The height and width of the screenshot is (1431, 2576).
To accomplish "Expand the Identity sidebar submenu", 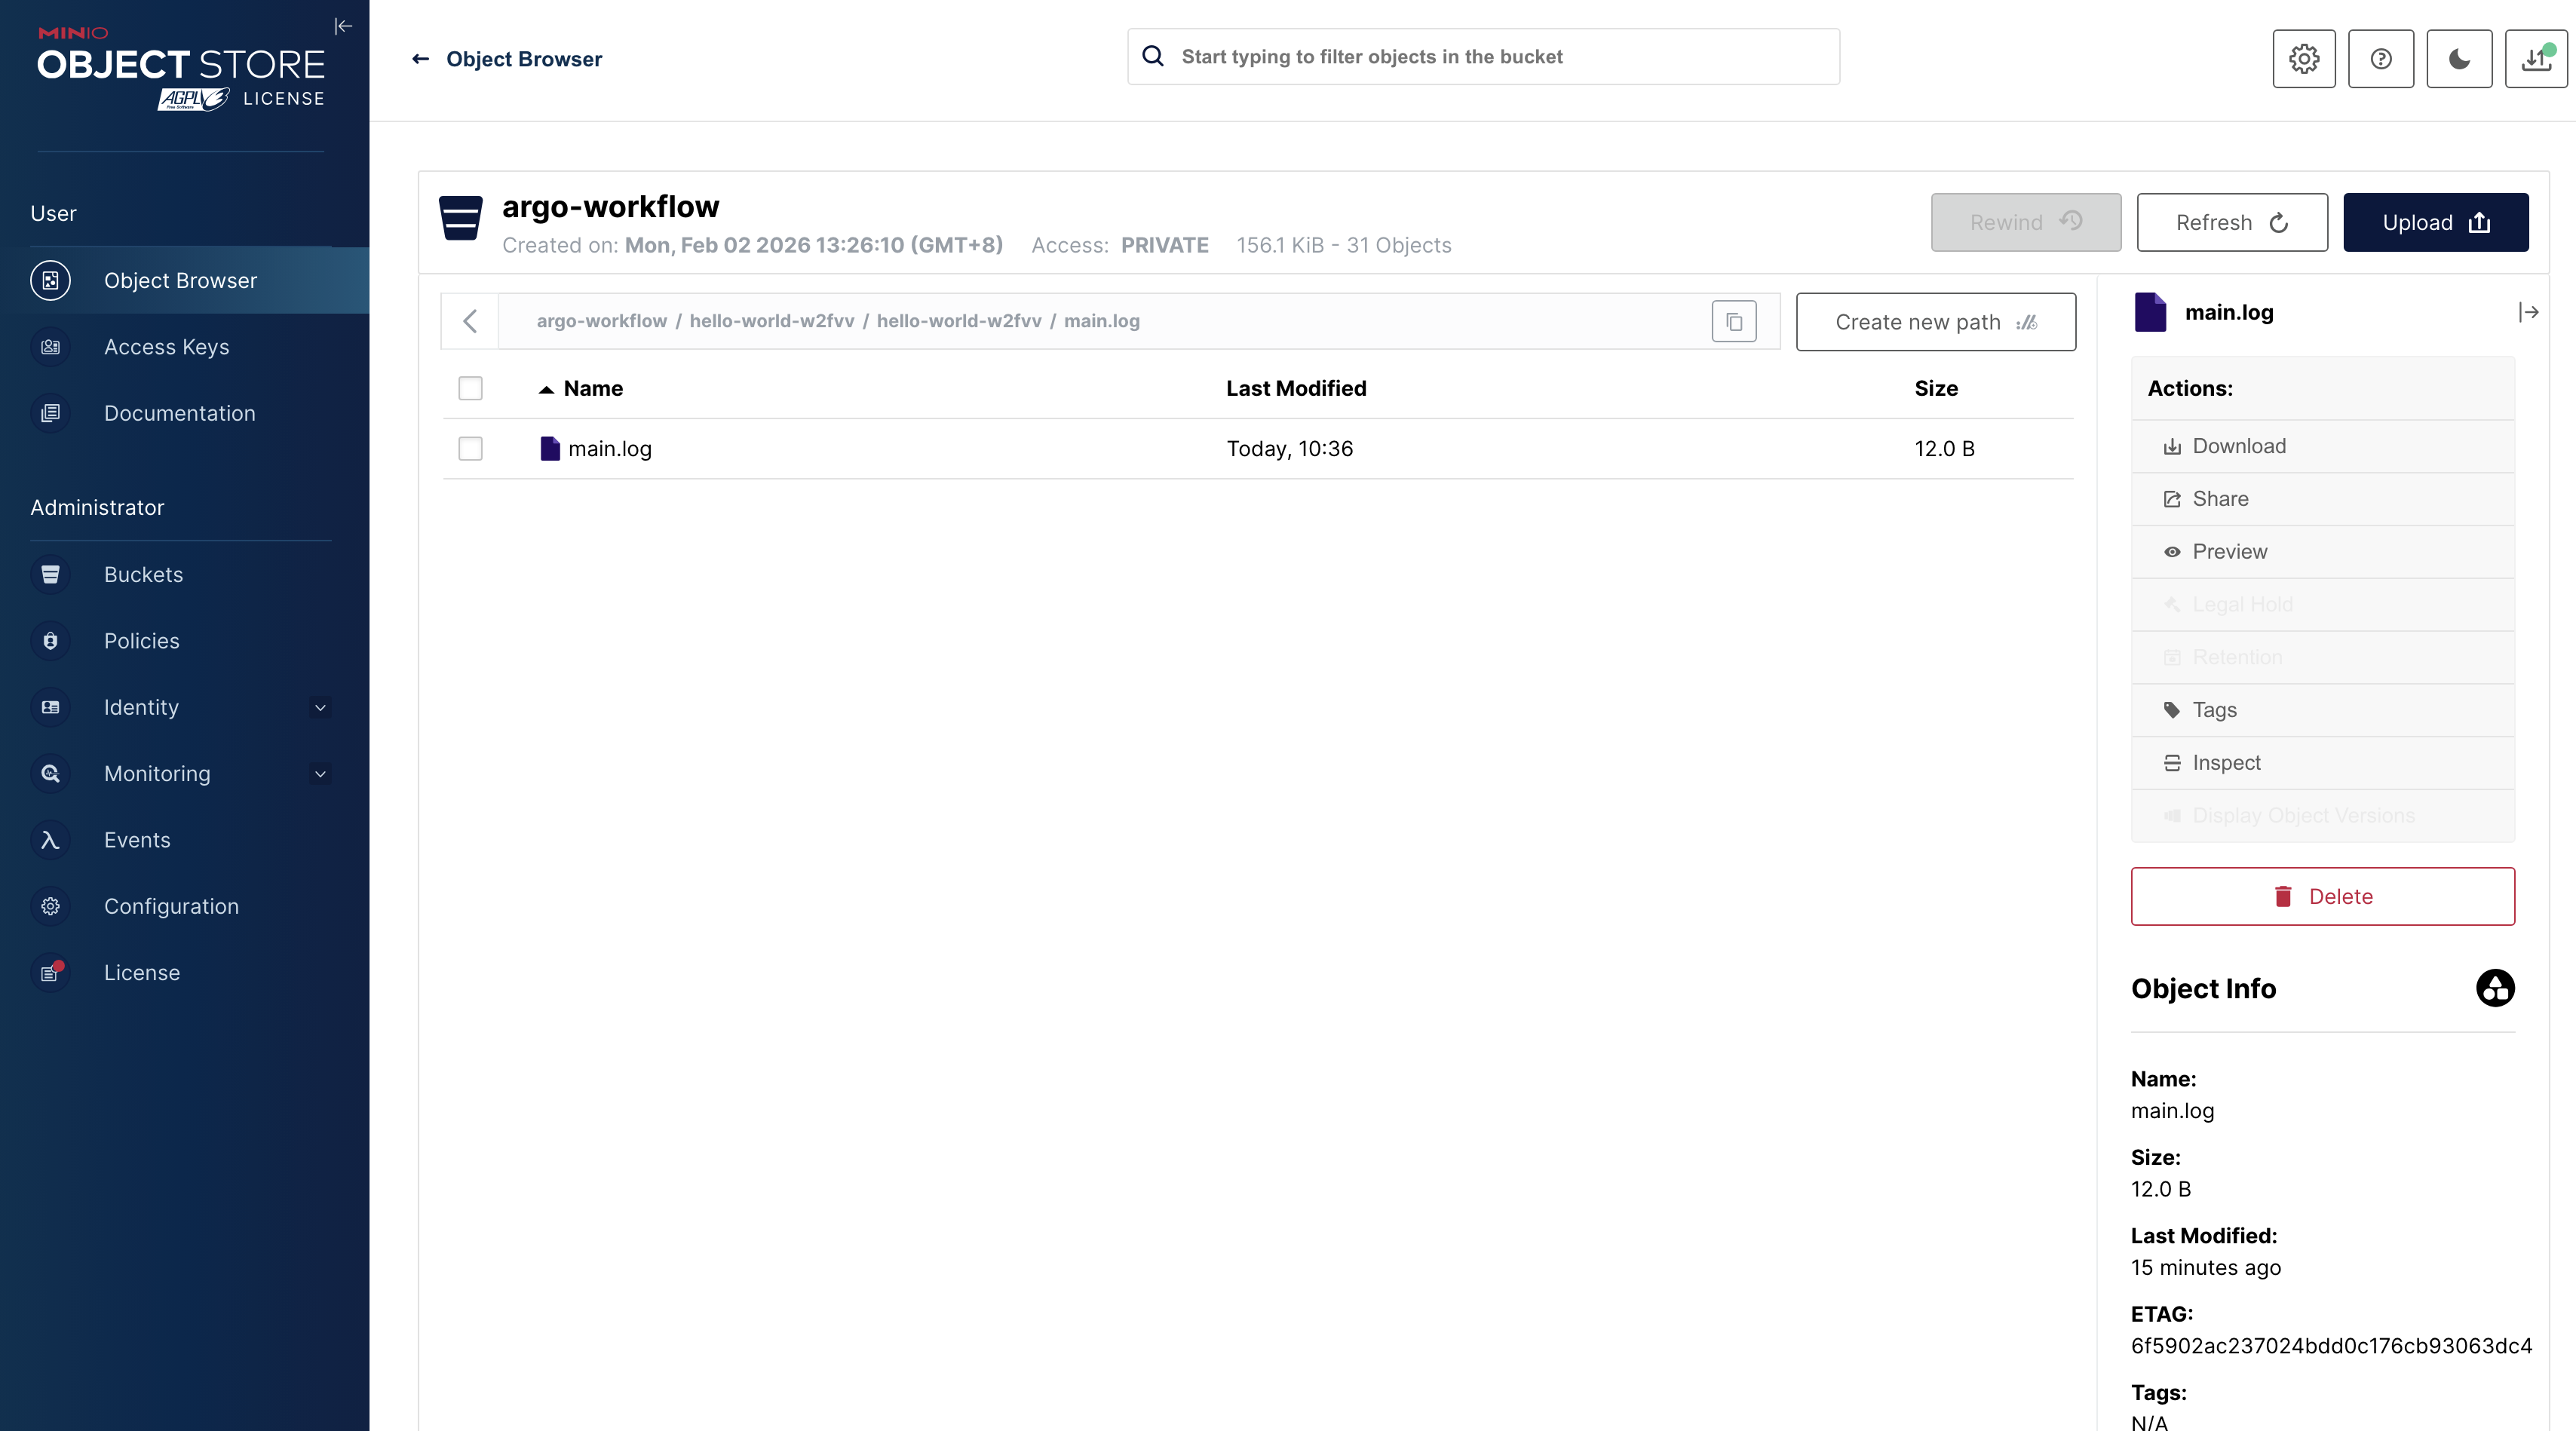I will pyautogui.click(x=320, y=708).
